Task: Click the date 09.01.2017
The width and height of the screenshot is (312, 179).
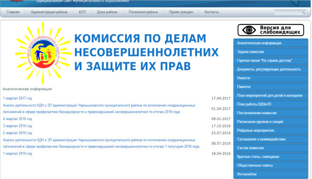Action: tap(221, 119)
